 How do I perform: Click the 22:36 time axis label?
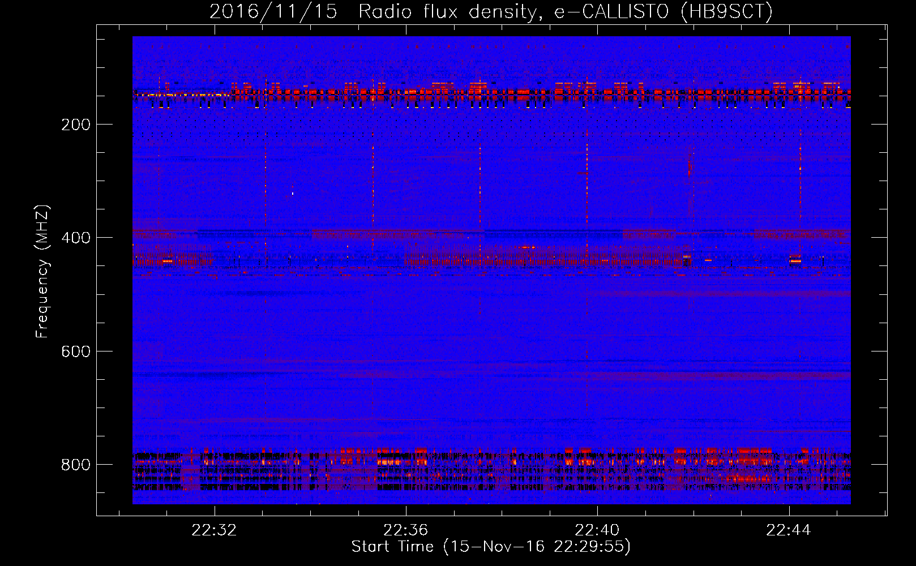[x=405, y=530]
